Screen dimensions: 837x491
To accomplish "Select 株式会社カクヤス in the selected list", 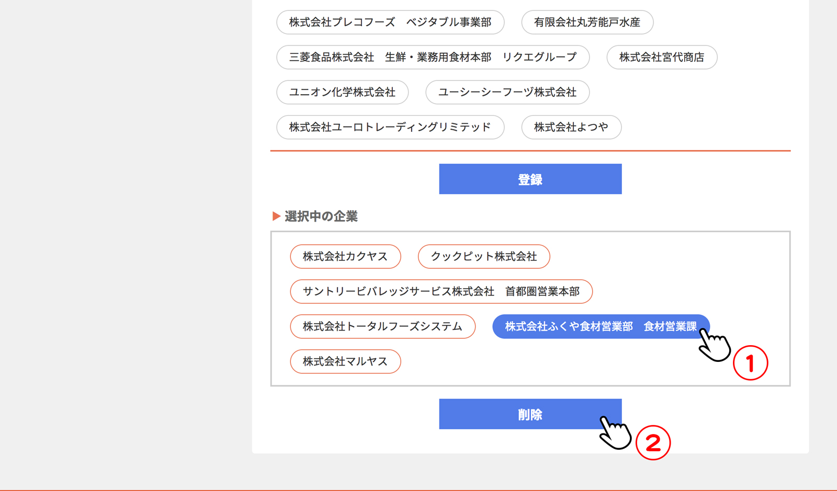I will [345, 257].
